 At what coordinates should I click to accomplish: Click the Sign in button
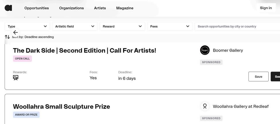[265, 8]
